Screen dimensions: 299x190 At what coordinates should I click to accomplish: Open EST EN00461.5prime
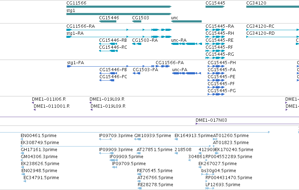(22, 139)
